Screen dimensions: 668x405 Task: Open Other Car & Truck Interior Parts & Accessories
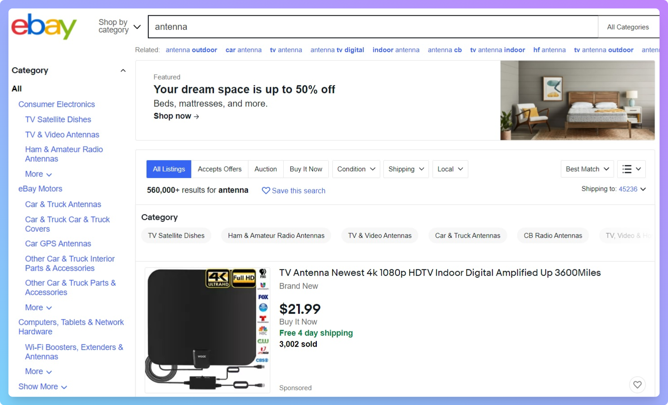point(70,263)
